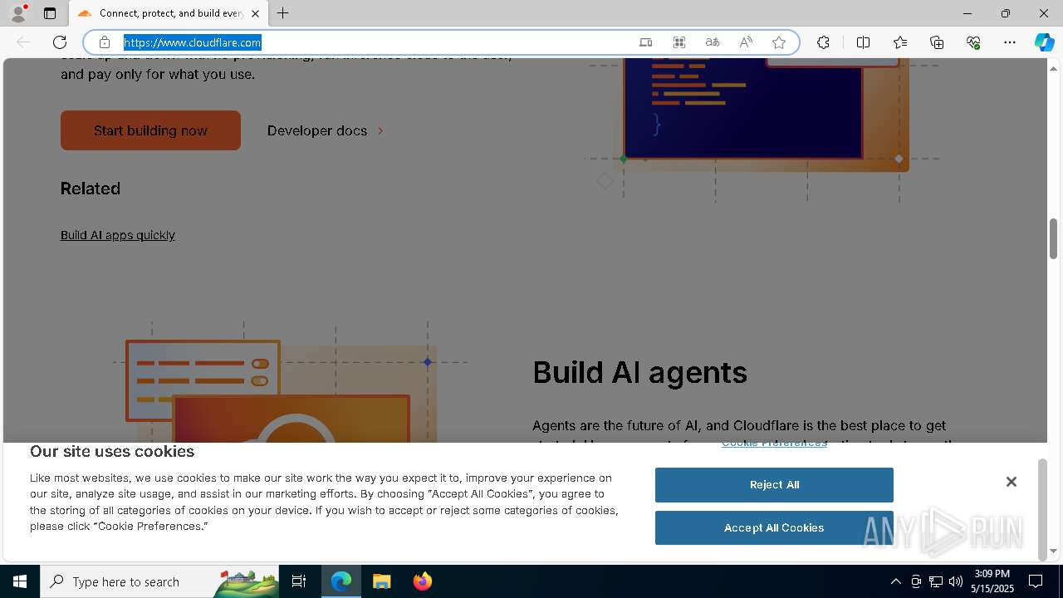Viewport: 1063px width, 598px height.
Task: Add this page to favorites star
Action: click(779, 42)
